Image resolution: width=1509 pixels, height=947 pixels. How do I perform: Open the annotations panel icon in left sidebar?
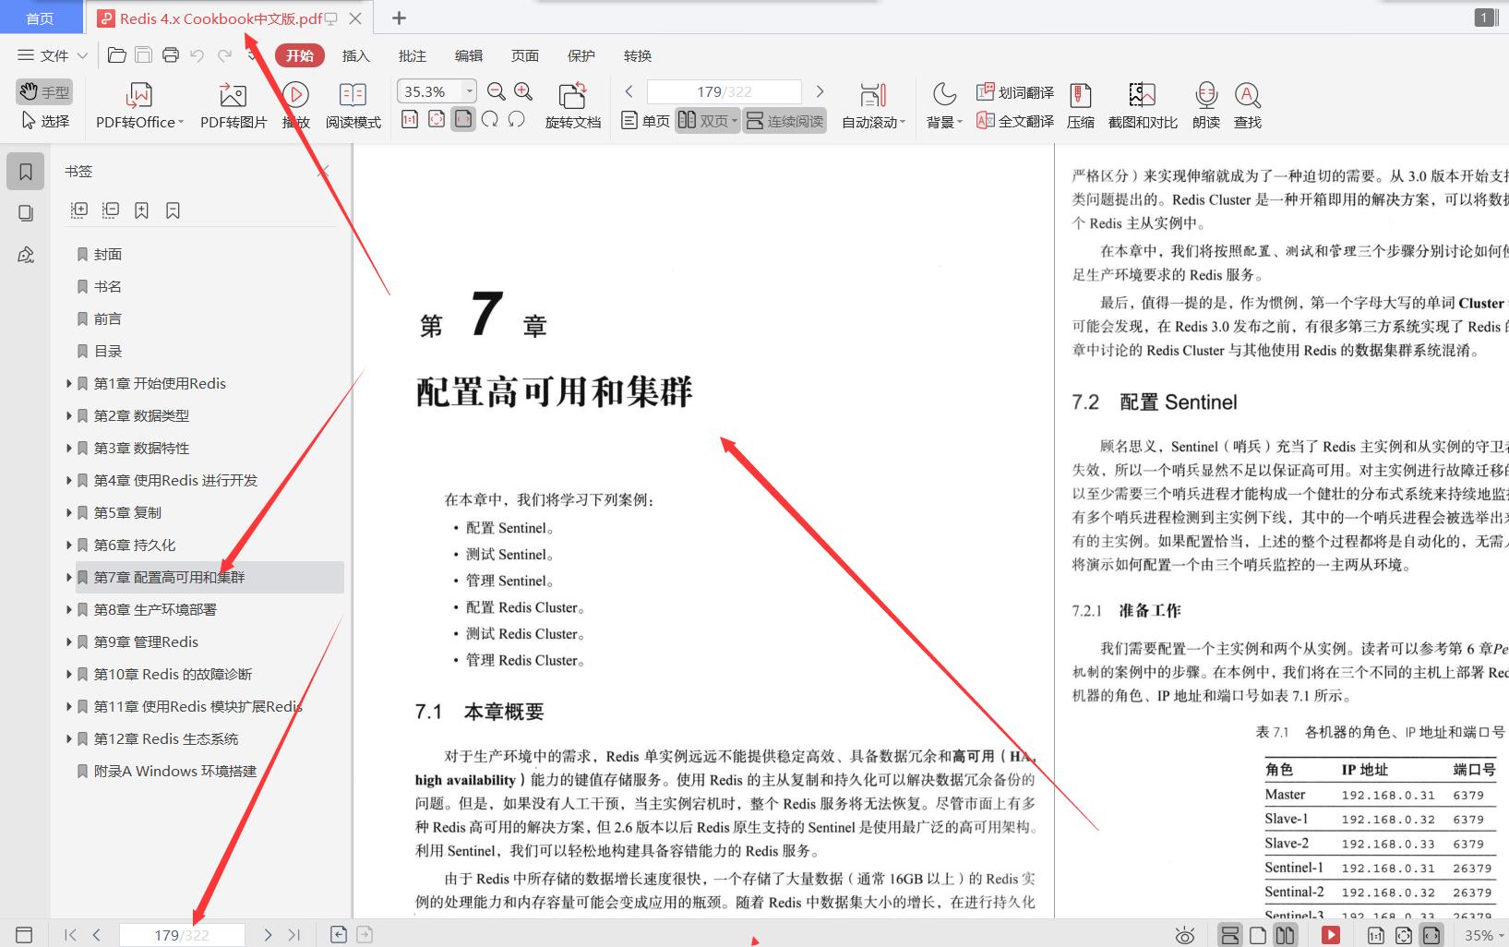(26, 255)
